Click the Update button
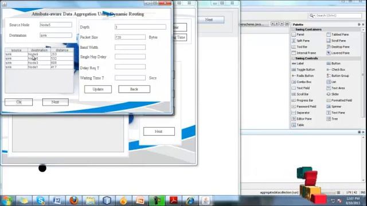The image size is (367, 206). (98, 89)
